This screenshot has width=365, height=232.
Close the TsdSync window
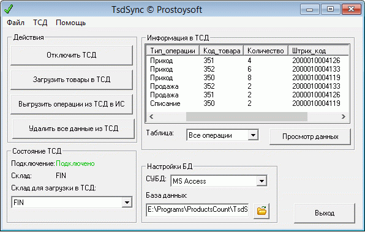[x=351, y=9]
